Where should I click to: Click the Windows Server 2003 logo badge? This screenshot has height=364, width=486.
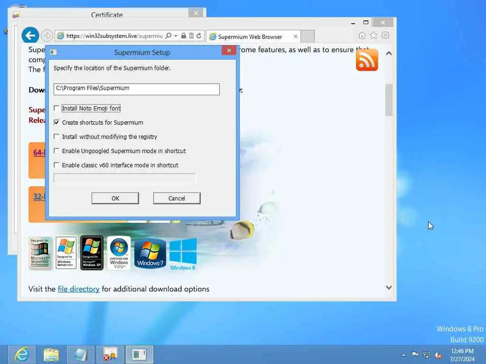[x=66, y=253]
